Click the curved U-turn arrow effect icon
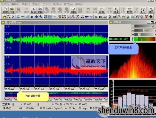Image resolution: width=156 pixels, height=118 pixels. click(x=32, y=17)
